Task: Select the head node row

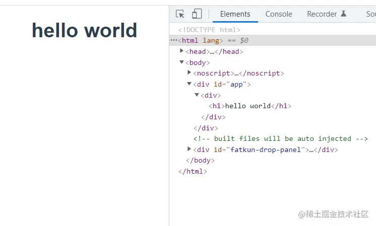Action: click(214, 52)
